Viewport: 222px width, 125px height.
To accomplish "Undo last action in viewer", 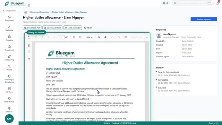I will point(112,37).
